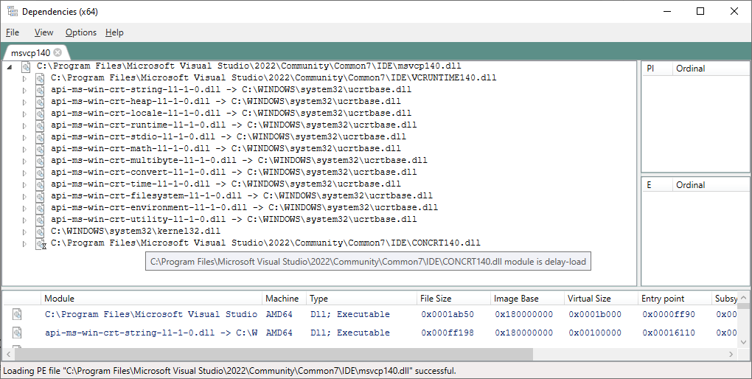Sort module list by Image Base column
This screenshot has height=379, width=752.
528,299
